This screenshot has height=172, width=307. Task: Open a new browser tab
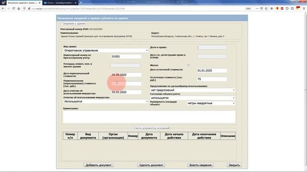[x=81, y=3]
